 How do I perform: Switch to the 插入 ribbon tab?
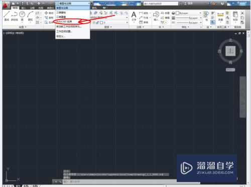(24, 8)
